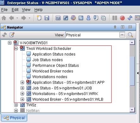
Task: Open the back history dropdown arrow
Action: pyautogui.click(x=17, y=18)
